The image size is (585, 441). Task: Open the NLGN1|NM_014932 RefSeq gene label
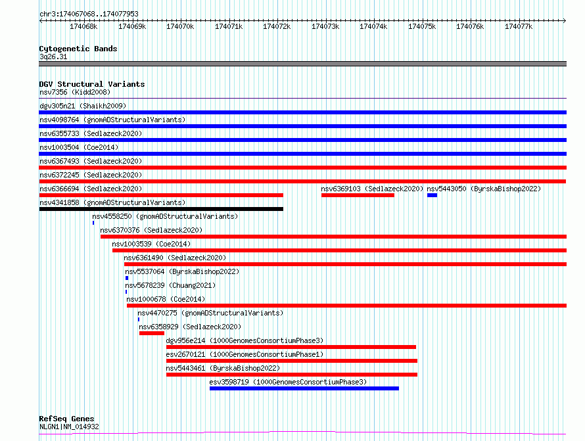[69, 427]
